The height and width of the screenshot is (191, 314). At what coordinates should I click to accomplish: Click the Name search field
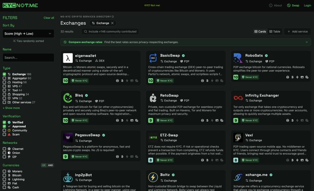pos(28,57)
